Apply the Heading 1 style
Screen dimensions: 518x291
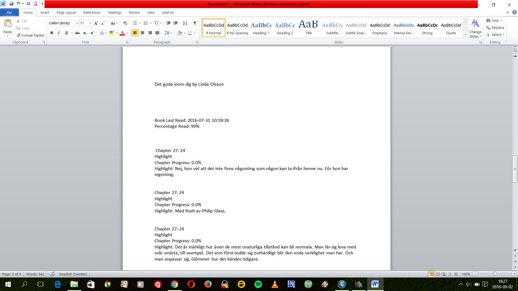[261, 28]
